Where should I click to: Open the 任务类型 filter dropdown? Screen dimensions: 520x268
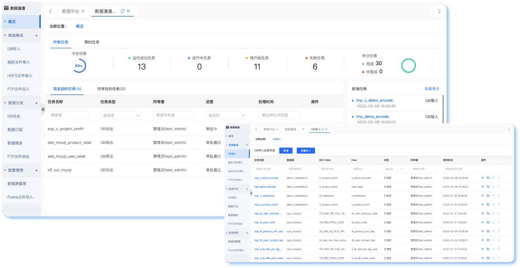120,115
